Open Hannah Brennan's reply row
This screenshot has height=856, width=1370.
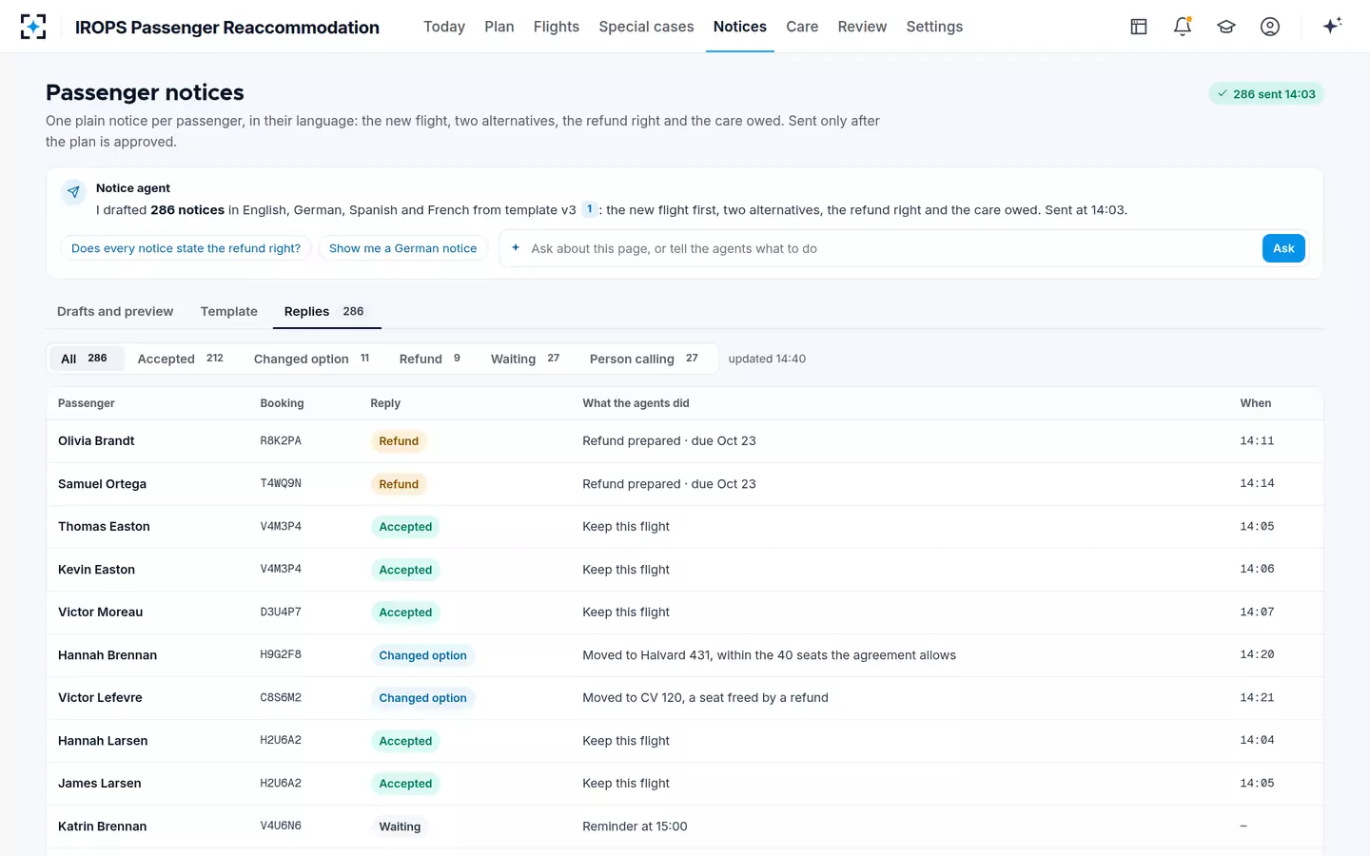(684, 655)
